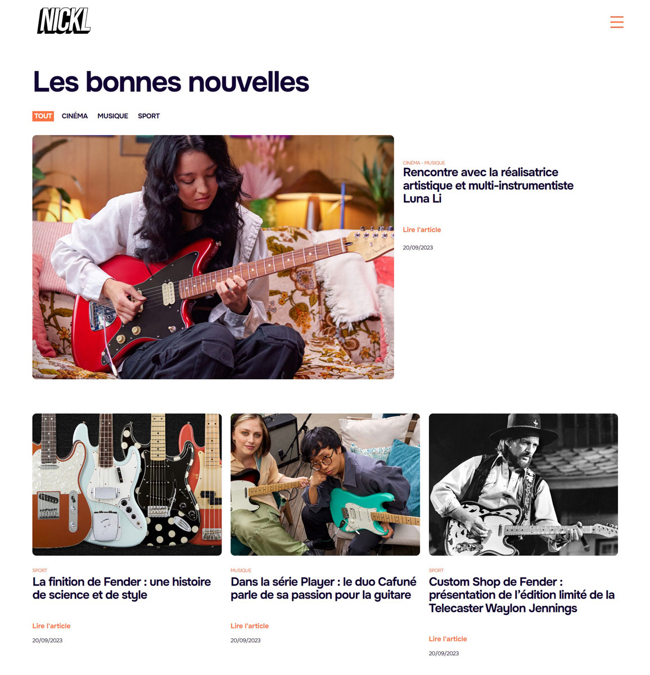
Task: Click MUSIQUE label above Cafuné article
Action: 241,570
